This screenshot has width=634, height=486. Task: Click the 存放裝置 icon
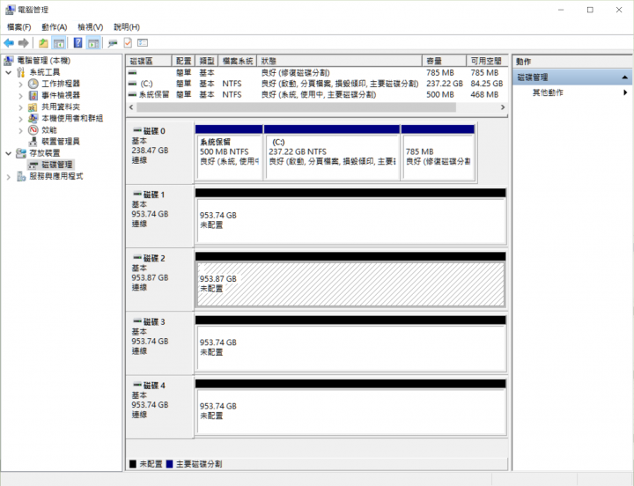(x=21, y=153)
